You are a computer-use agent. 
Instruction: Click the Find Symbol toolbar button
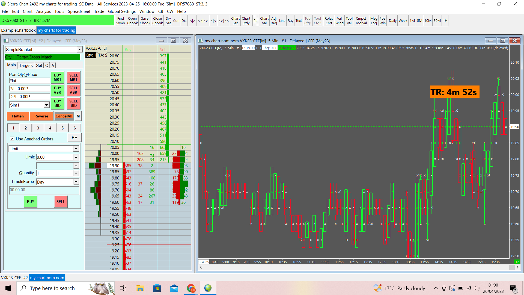point(120,21)
